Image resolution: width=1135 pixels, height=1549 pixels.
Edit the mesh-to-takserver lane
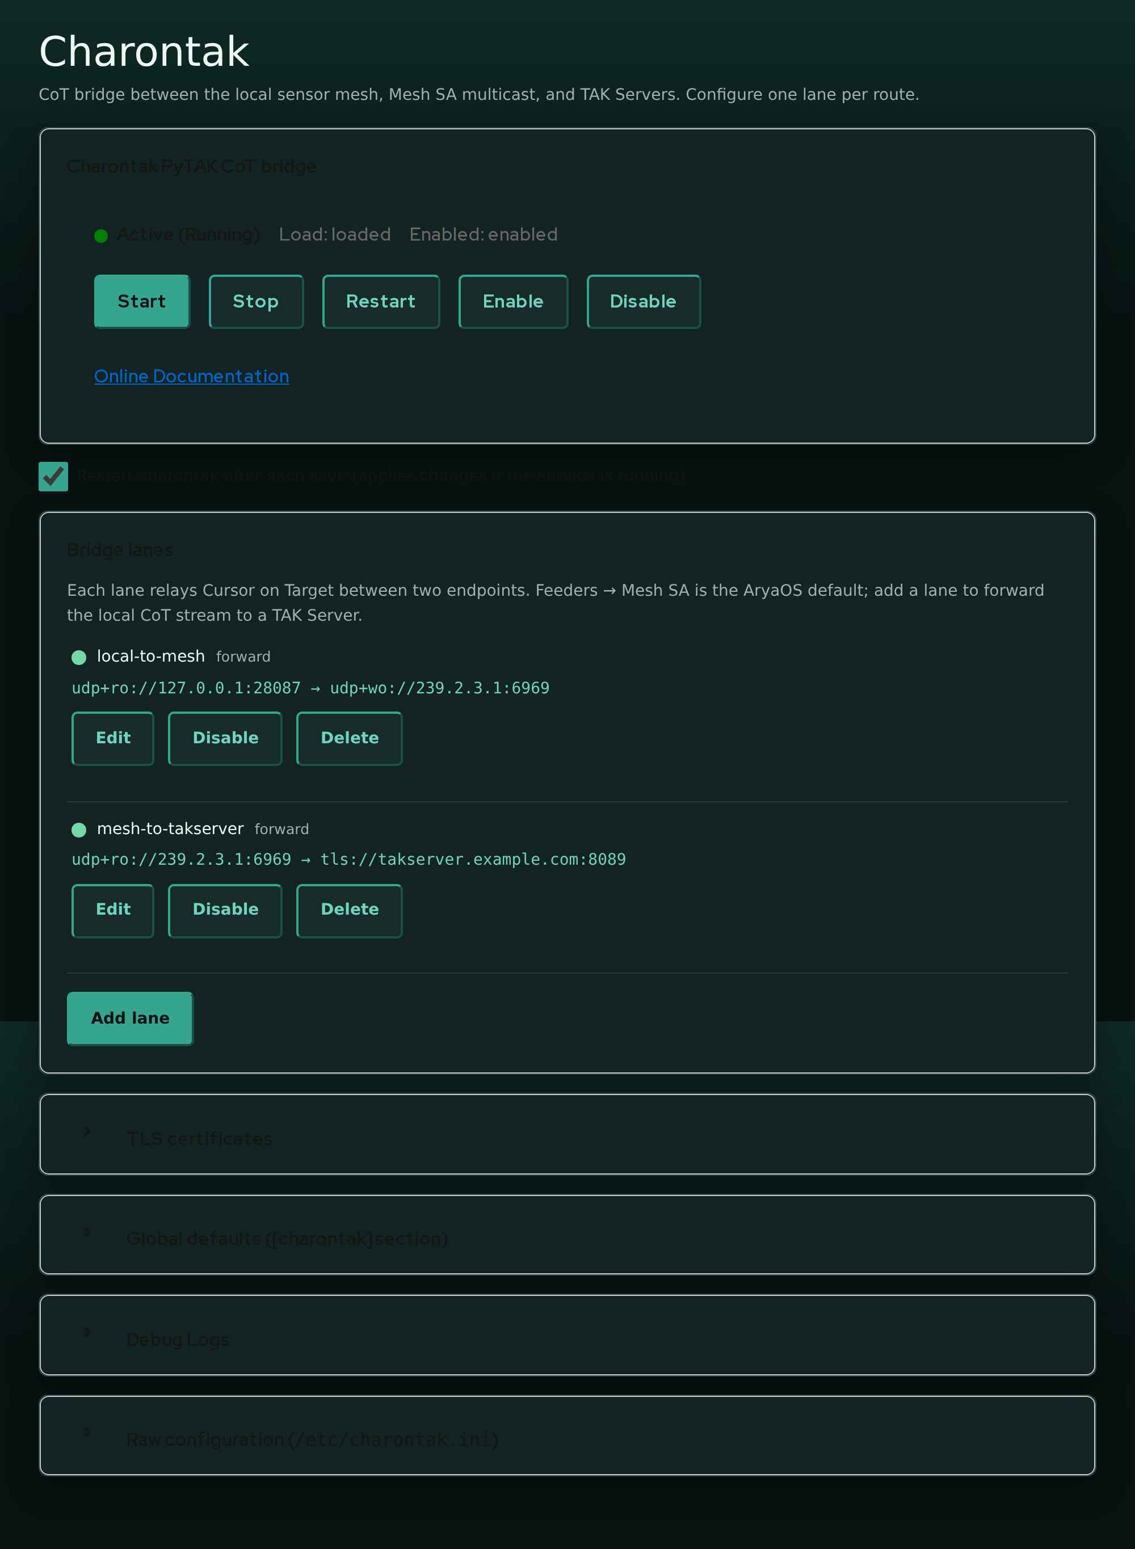click(x=113, y=910)
